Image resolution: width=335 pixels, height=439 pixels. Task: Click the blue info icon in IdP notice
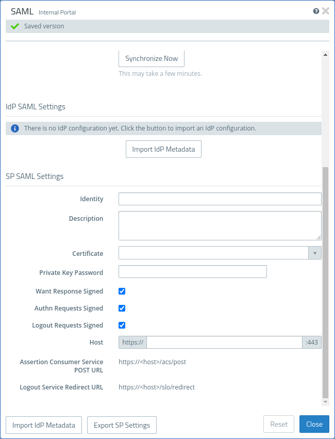pos(15,128)
